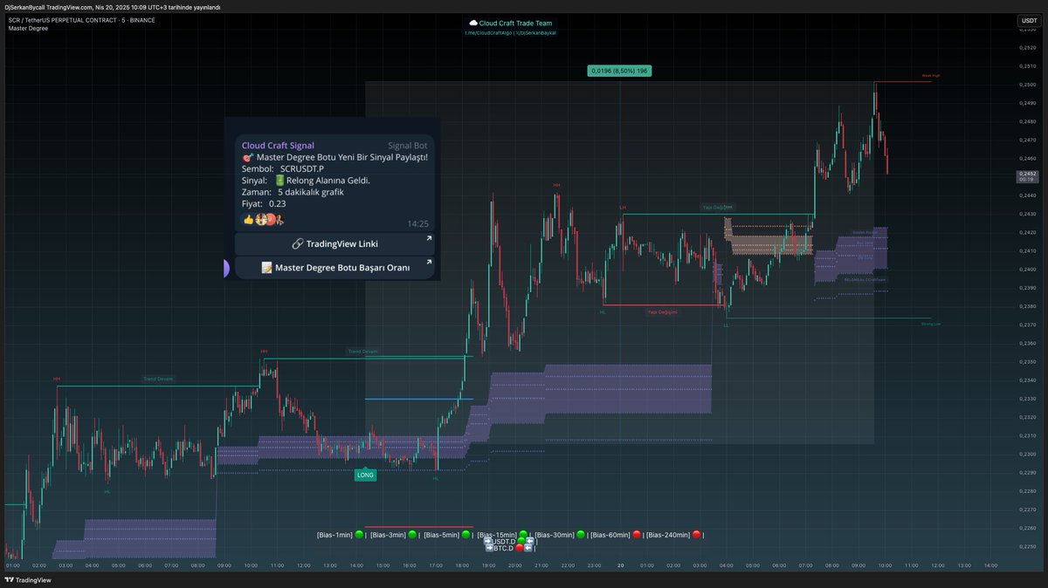Click the thumbs-up reaction in the signal message
This screenshot has width=1048, height=588.
247,219
